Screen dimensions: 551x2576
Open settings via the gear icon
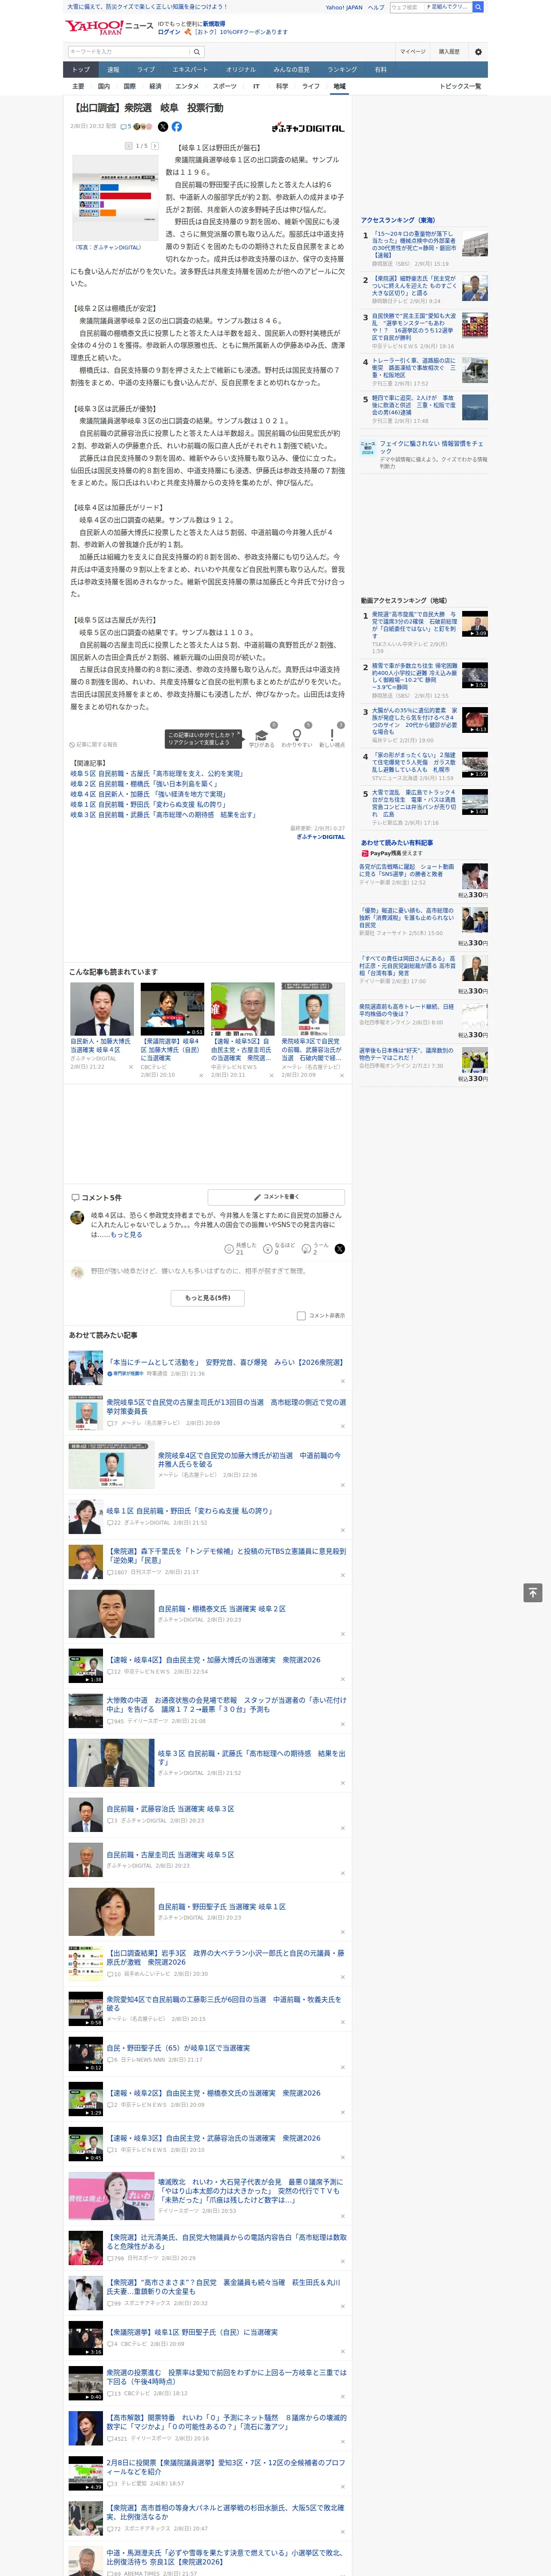[478, 52]
